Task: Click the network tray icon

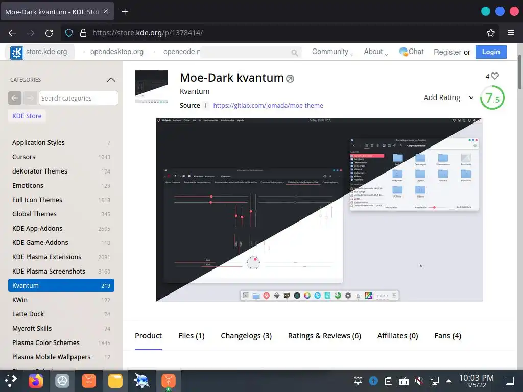Action: (x=434, y=380)
